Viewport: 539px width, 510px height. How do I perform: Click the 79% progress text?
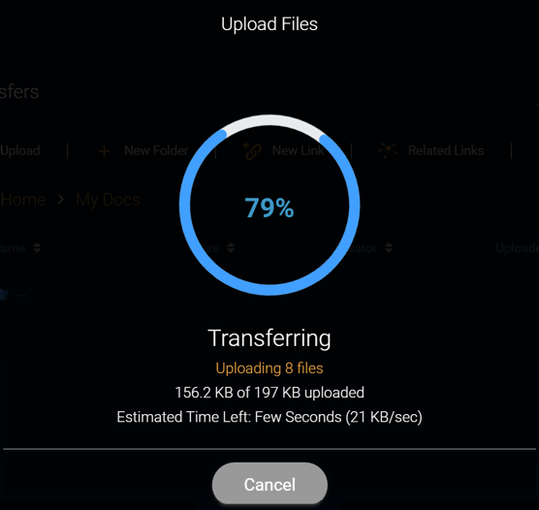tap(269, 207)
